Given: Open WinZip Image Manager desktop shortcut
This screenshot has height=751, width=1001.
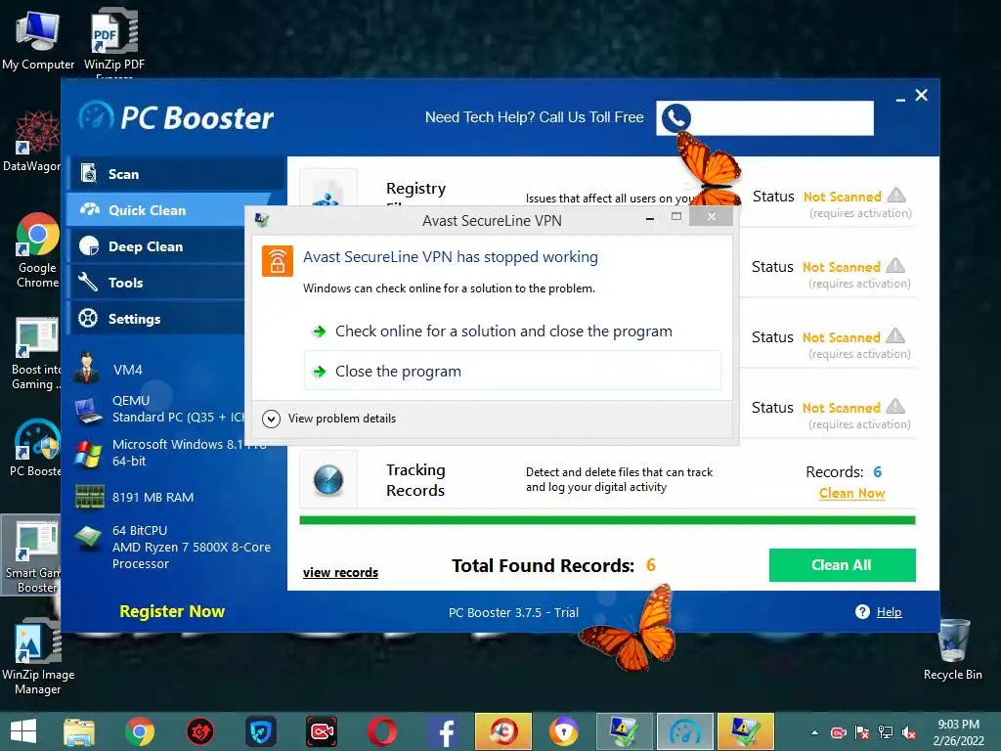Looking at the screenshot, I should 38,656.
